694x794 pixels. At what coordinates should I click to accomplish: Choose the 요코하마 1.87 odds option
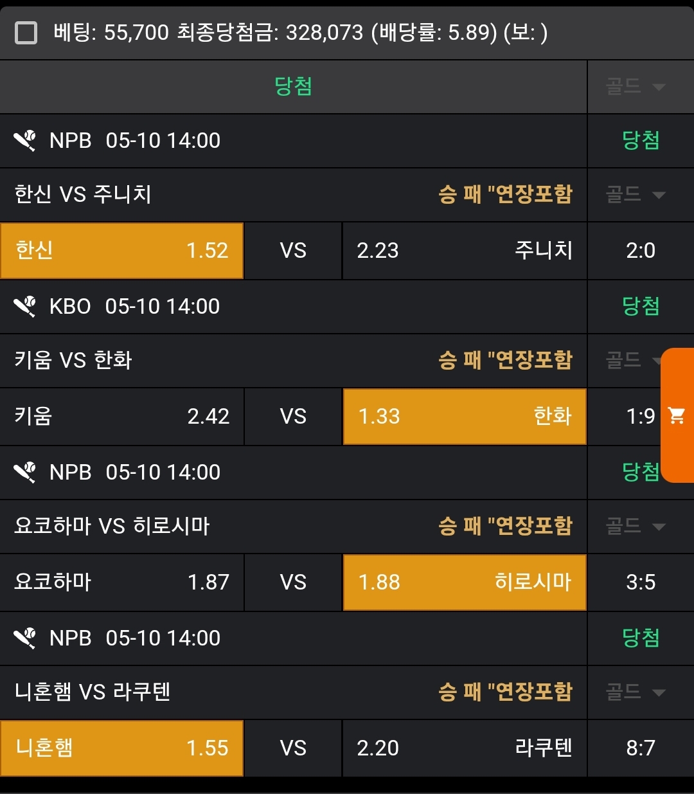coord(121,582)
